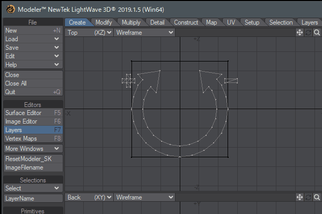This screenshot has width=322, height=214.
Task: Open the Surface Editor
Action: 32,113
